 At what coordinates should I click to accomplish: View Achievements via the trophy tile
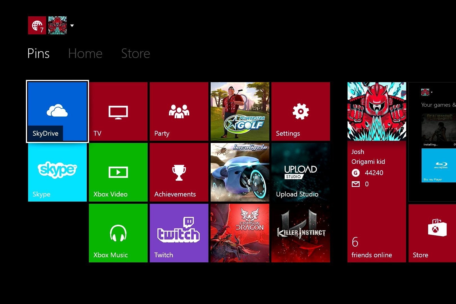179,172
